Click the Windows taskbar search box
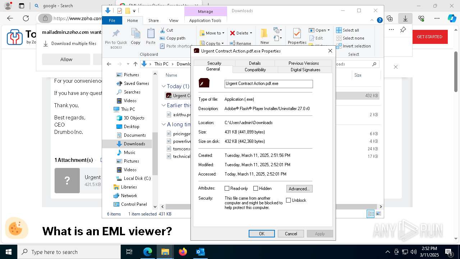 pyautogui.click(x=69, y=252)
